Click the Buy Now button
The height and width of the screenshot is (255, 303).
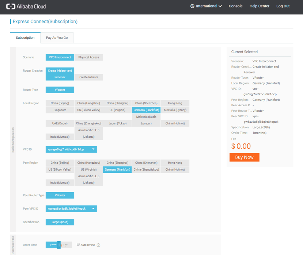[245, 157]
